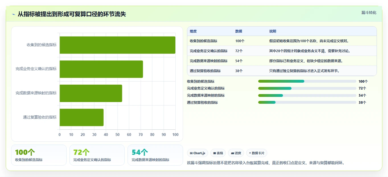Click the title 从指标被提出到形成可复算口径的环节流失

[72, 14]
